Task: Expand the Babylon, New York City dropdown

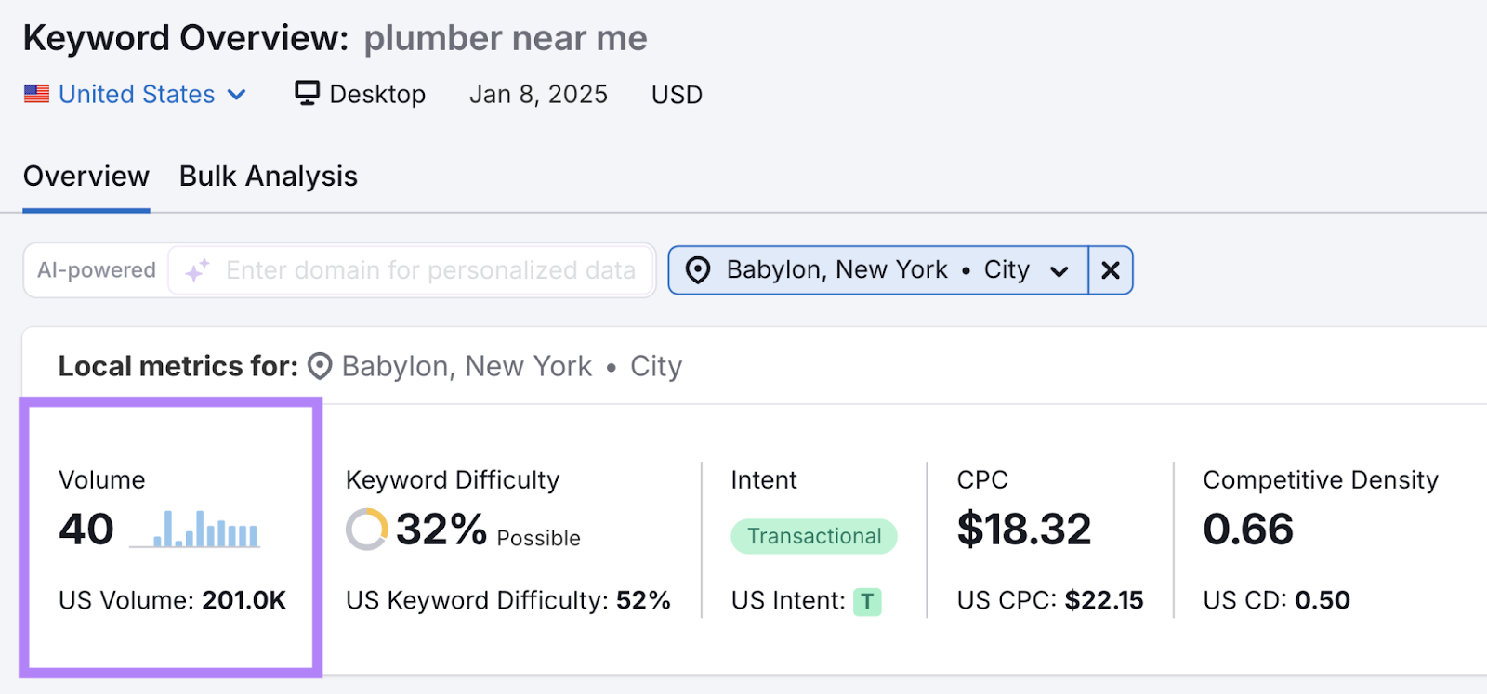Action: point(1059,271)
